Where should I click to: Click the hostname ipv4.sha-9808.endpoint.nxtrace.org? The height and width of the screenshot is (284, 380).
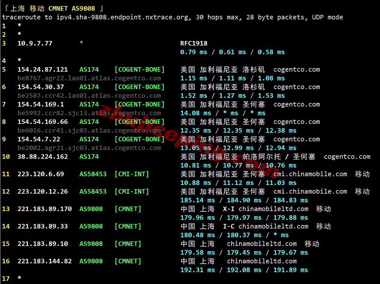pos(122,17)
